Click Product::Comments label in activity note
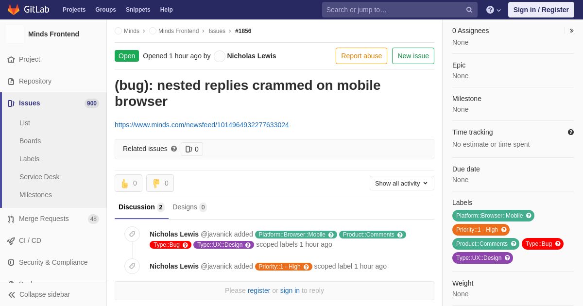Image resolution: width=583 pixels, height=306 pixels. click(373, 235)
